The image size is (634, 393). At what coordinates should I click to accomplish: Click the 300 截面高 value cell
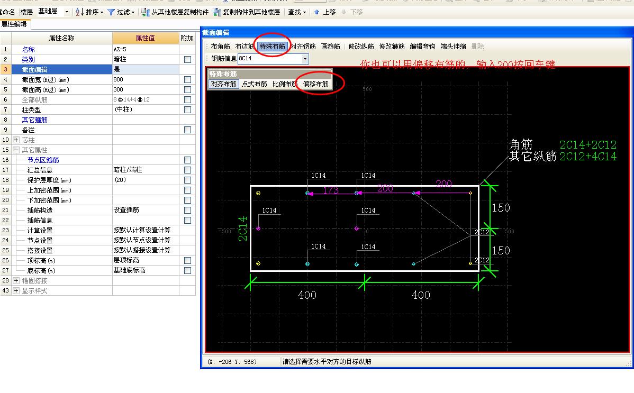146,90
